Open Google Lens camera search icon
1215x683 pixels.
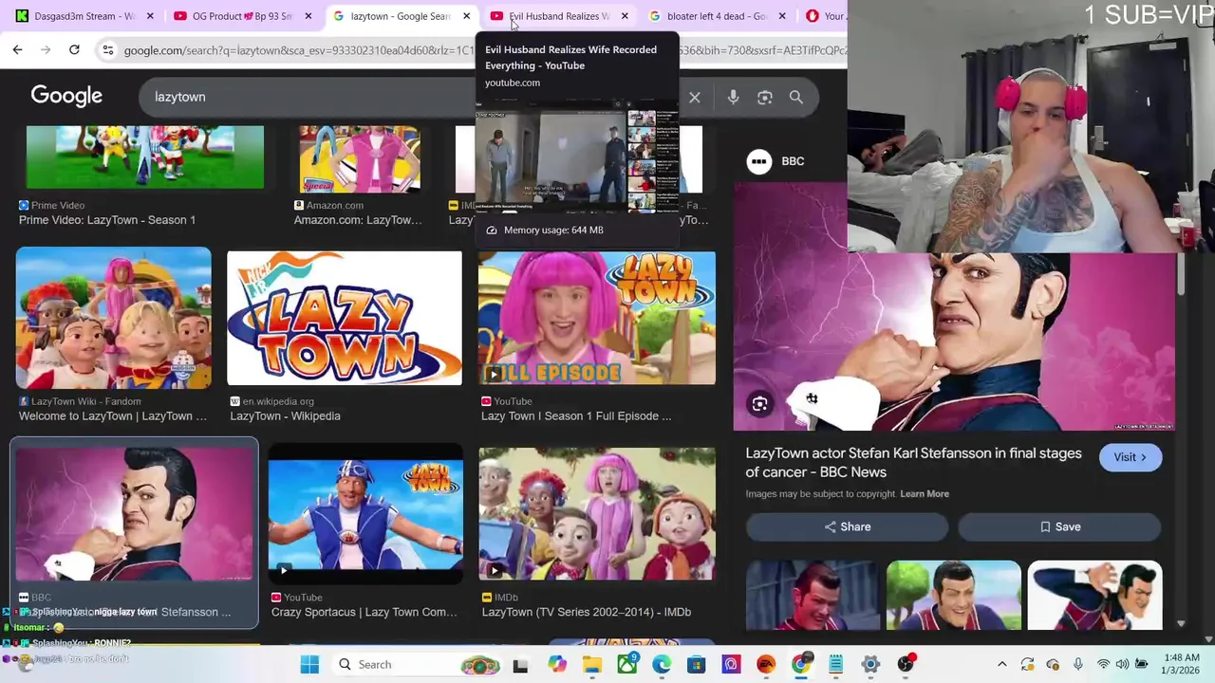[x=764, y=97]
